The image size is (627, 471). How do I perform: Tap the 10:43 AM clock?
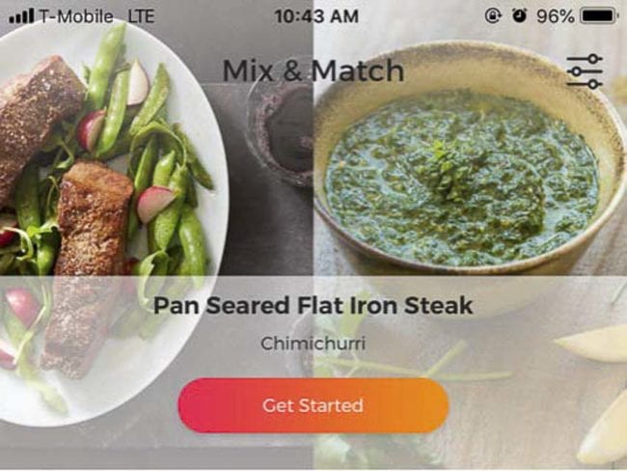(x=316, y=16)
